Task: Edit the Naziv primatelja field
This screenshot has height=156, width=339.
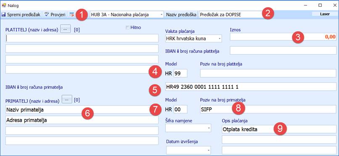Action: click(82, 110)
